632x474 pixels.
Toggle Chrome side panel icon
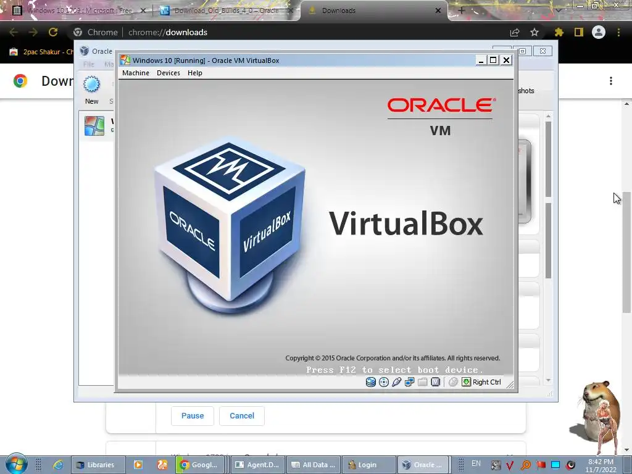coord(579,32)
